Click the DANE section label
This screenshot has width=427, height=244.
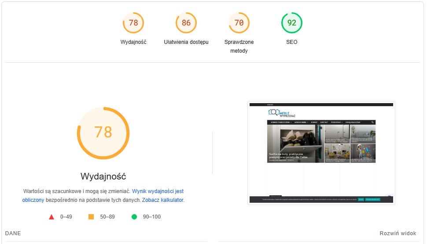[x=13, y=233]
